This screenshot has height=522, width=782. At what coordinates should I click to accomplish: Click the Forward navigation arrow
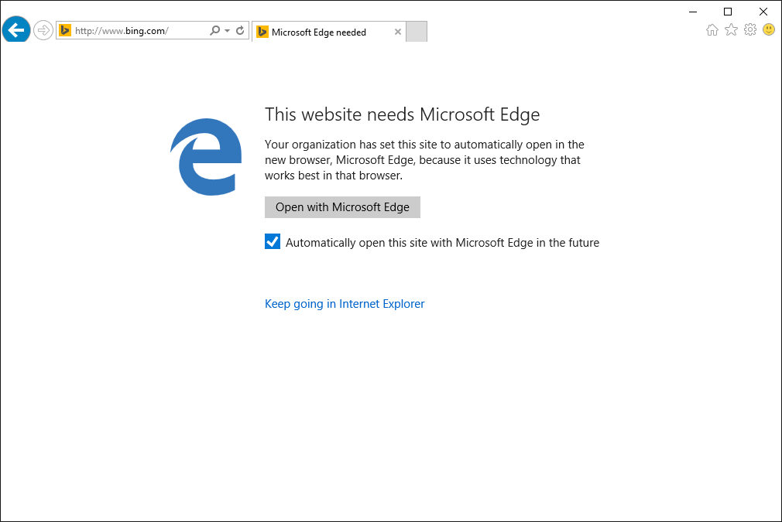(x=43, y=29)
